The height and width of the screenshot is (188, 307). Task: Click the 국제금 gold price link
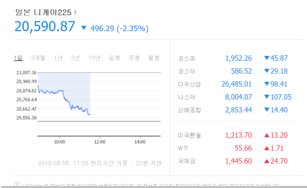(186, 161)
